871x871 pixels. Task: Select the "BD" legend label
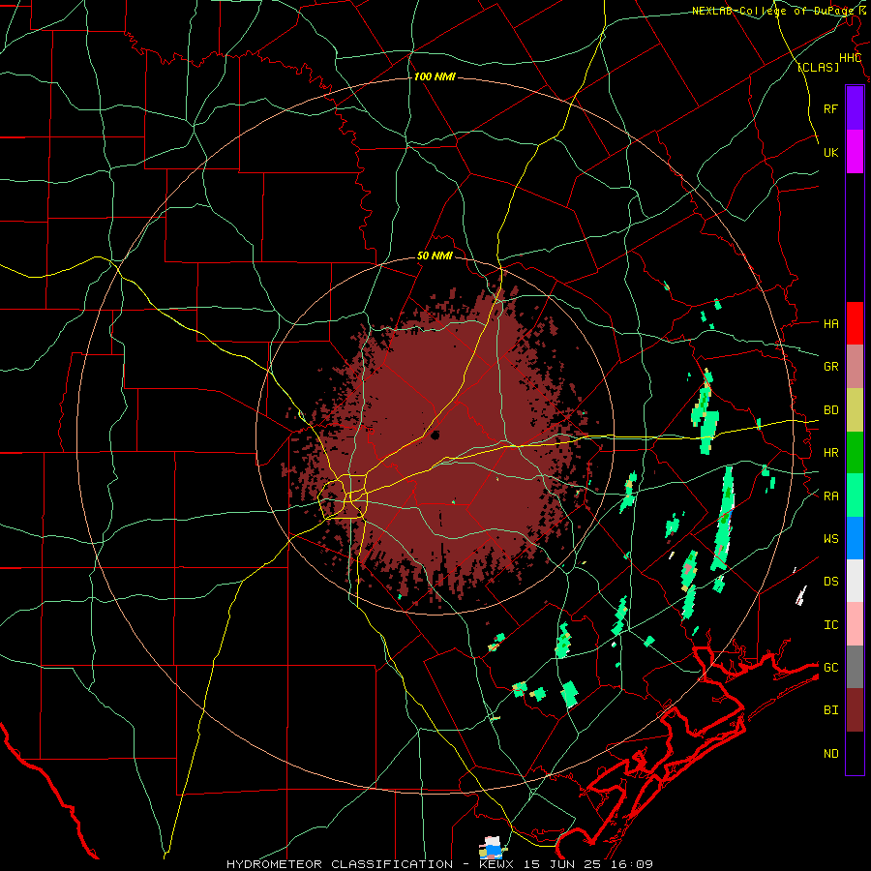point(830,410)
